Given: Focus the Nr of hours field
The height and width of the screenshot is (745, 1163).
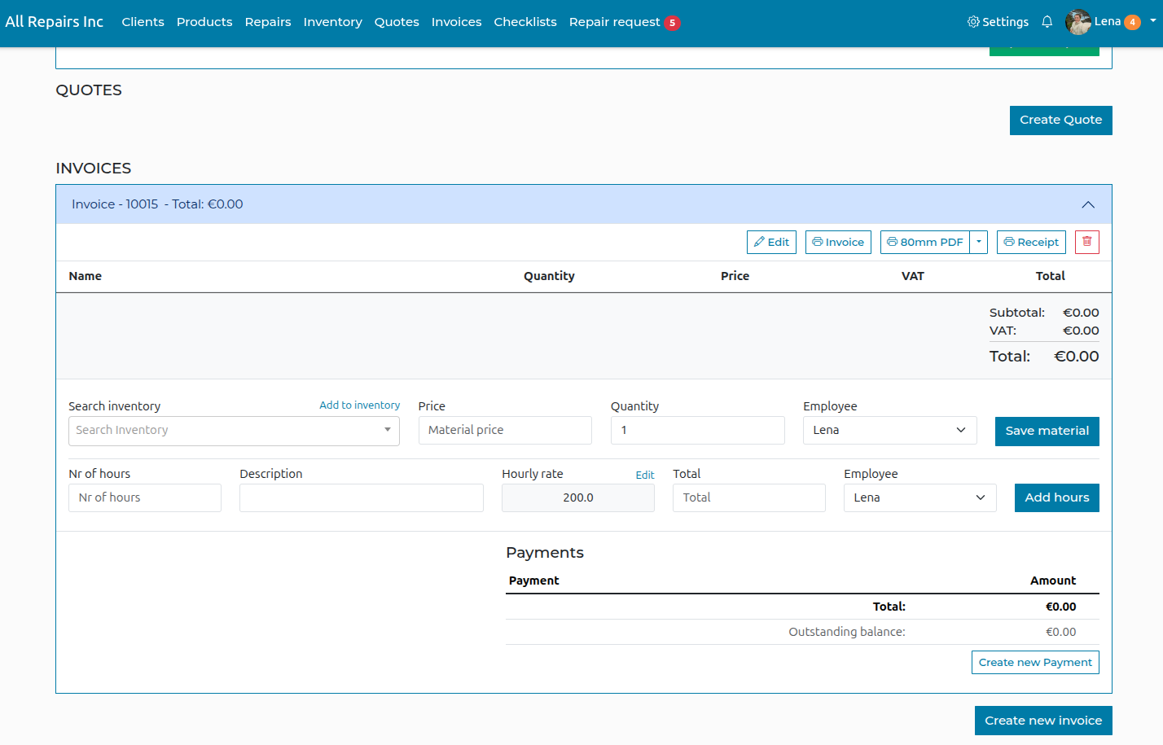Looking at the screenshot, I should click(145, 497).
